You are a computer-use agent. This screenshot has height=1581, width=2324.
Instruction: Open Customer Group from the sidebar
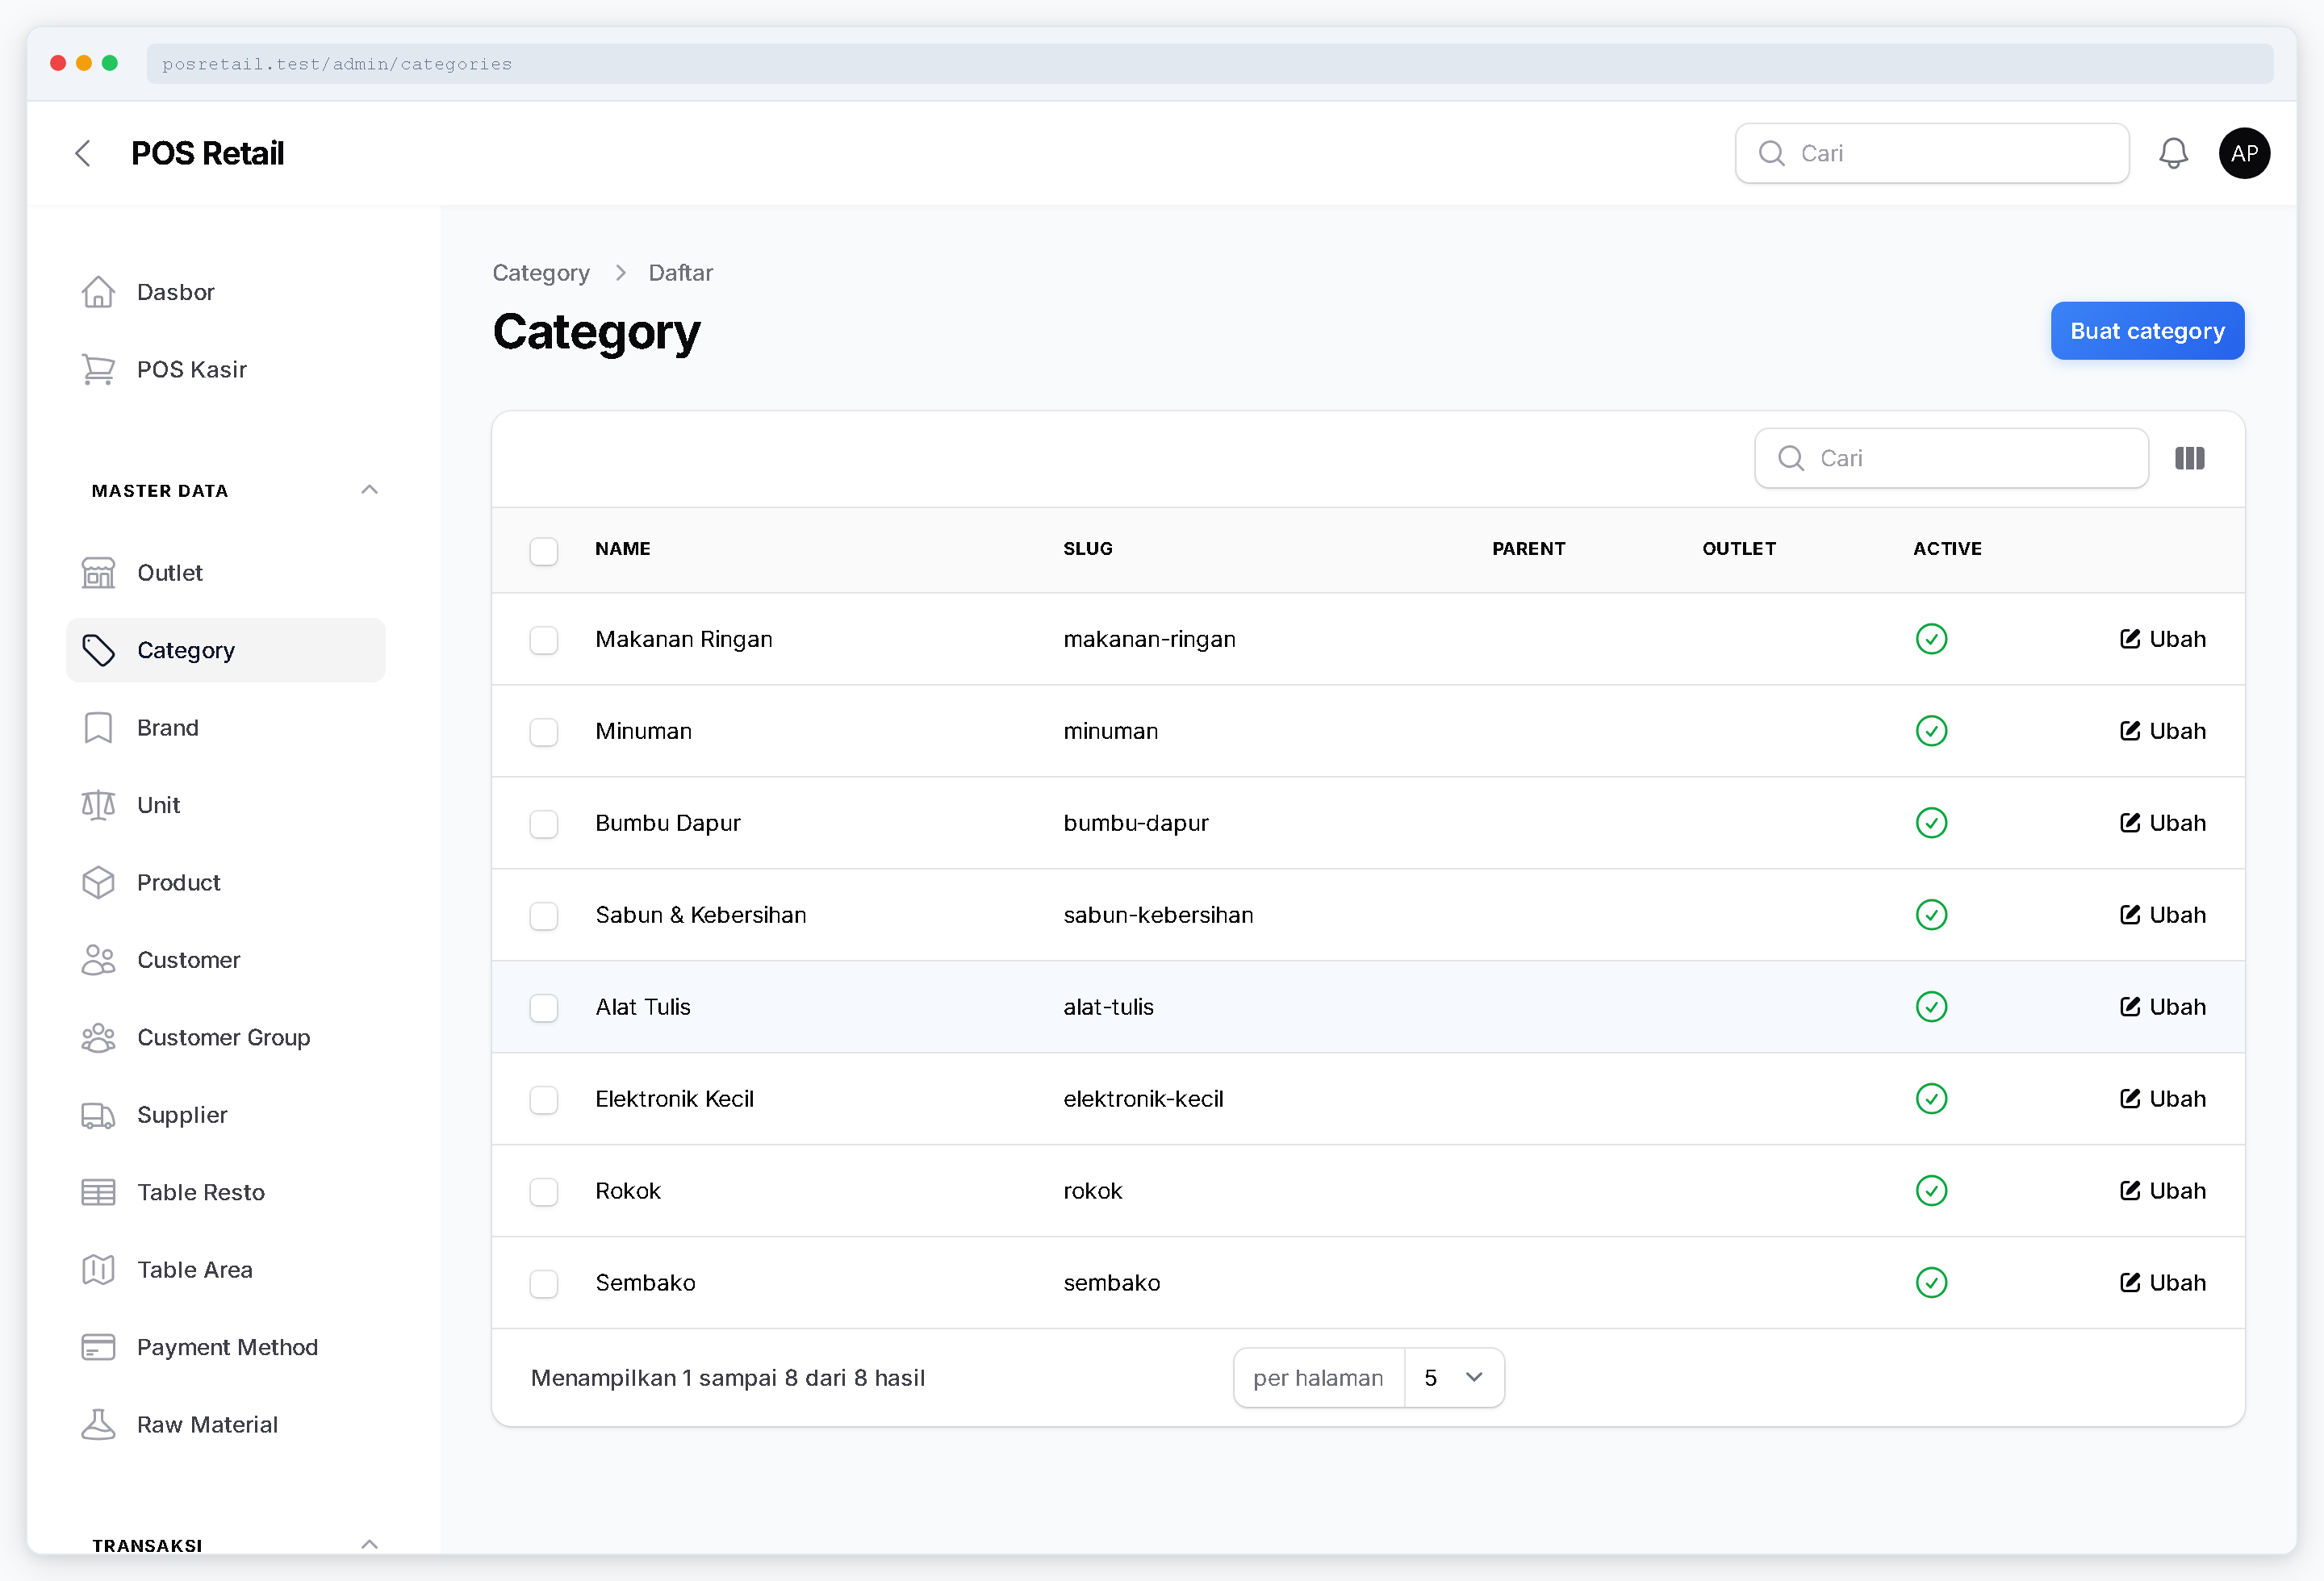click(226, 1037)
